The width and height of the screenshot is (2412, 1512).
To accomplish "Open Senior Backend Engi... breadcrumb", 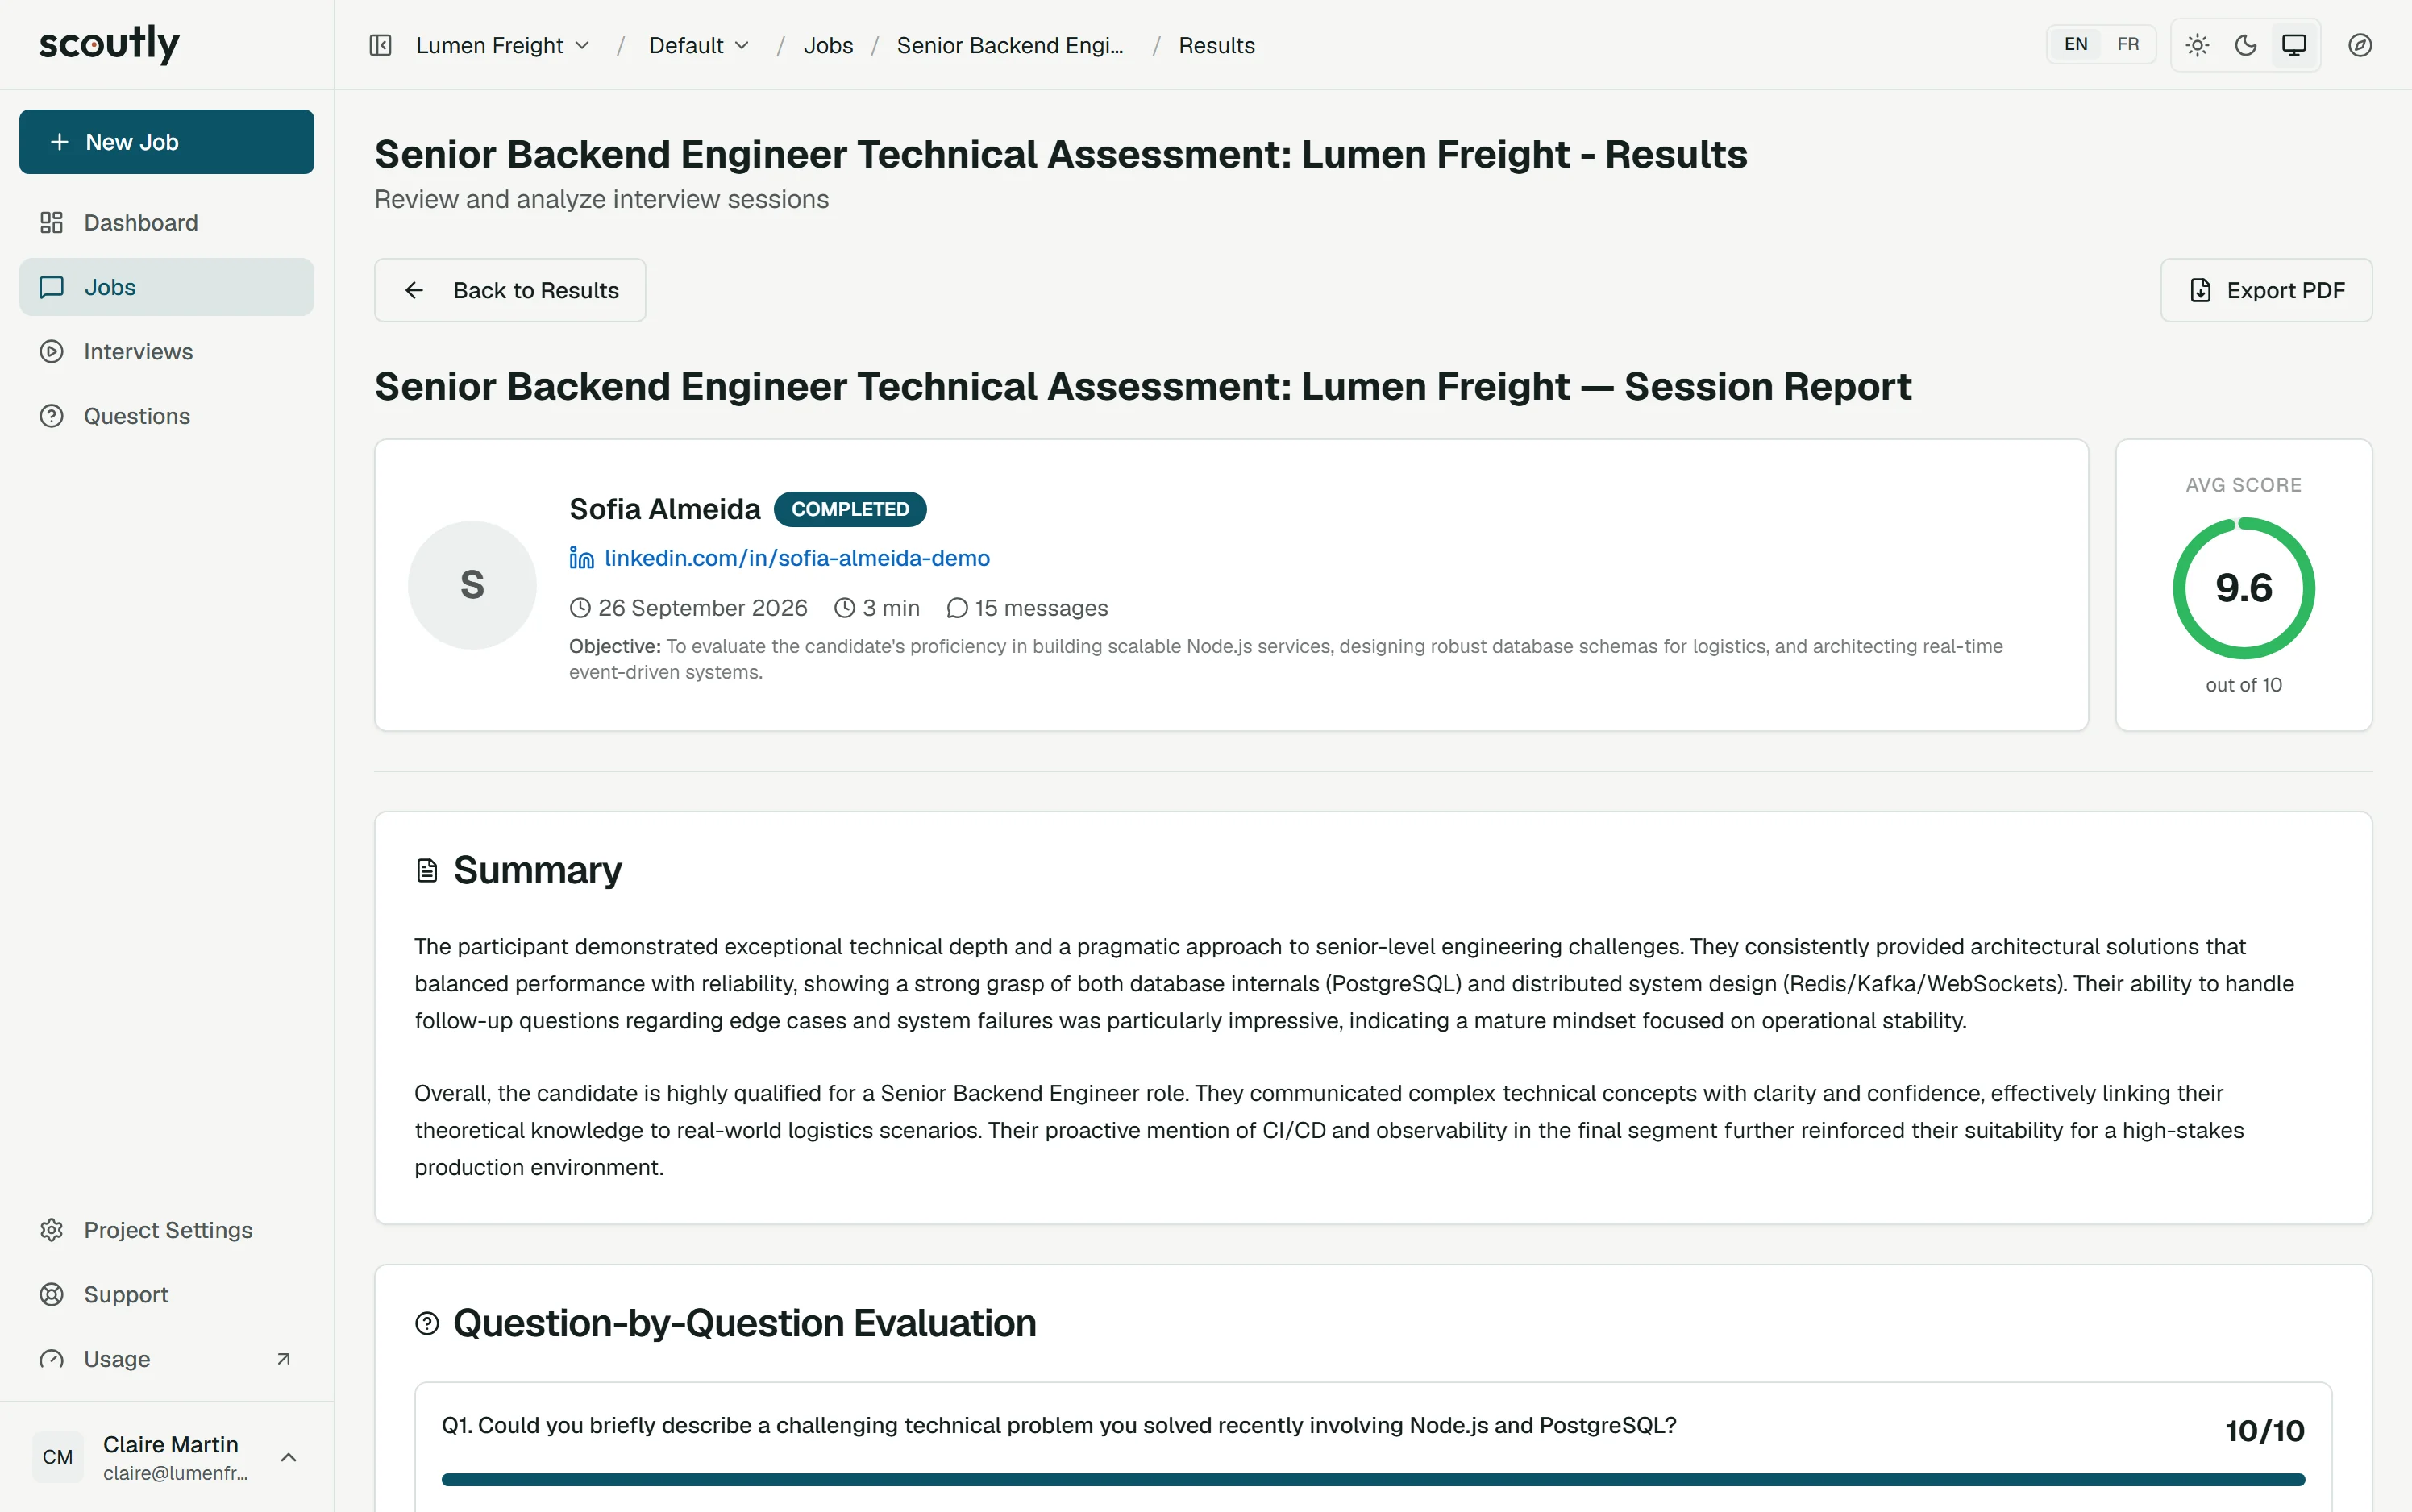I will tap(1010, 45).
